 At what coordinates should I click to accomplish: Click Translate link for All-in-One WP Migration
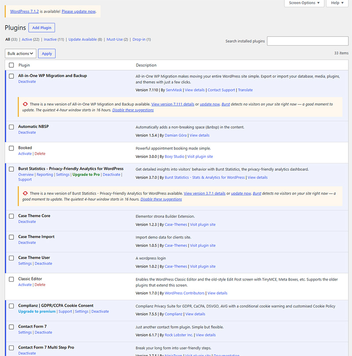pyautogui.click(x=245, y=90)
